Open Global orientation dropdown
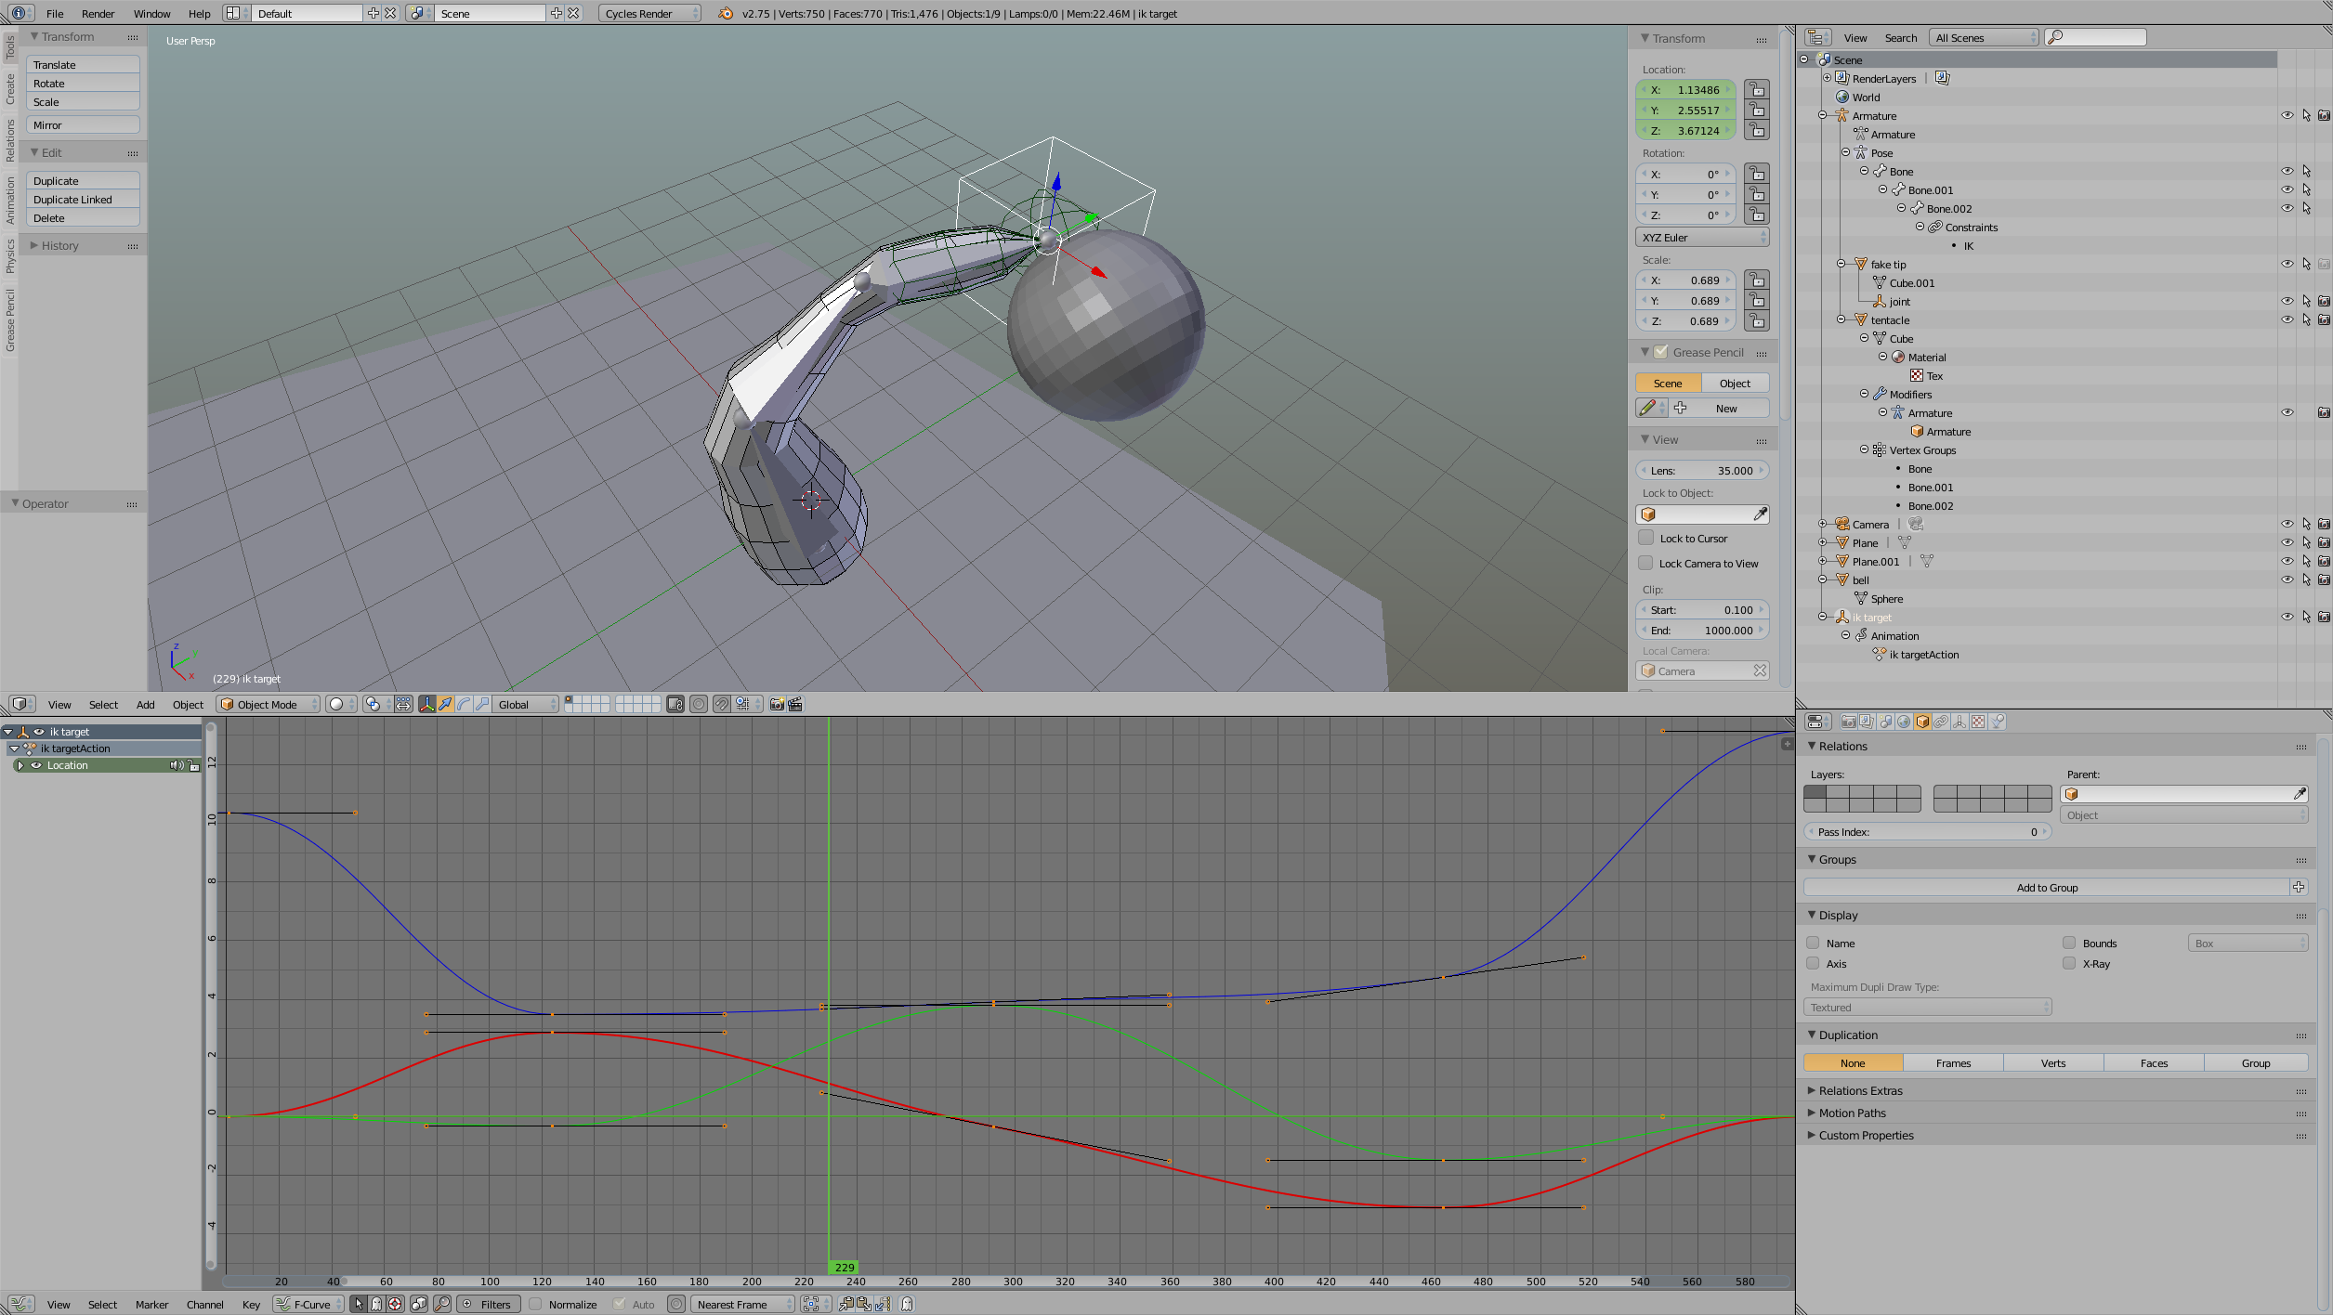Viewport: 2333px width, 1315px height. pyautogui.click(x=525, y=704)
